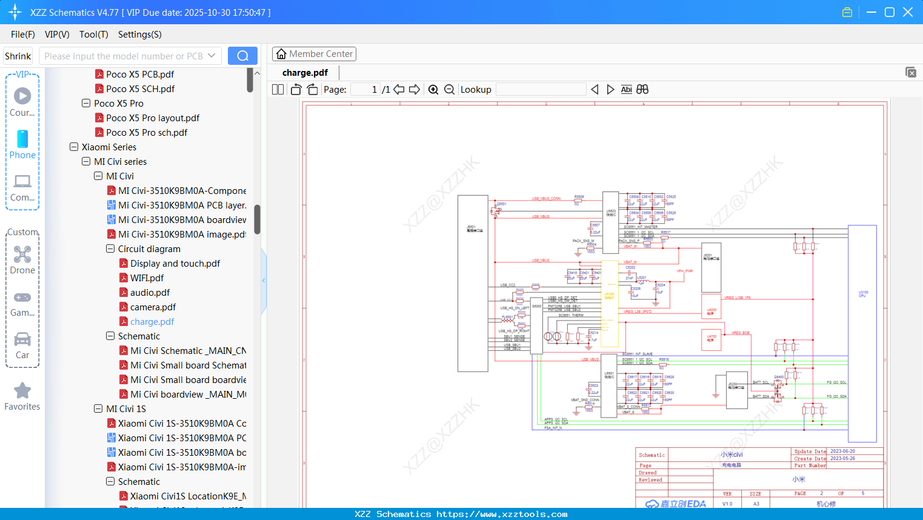Click the XZZ Schematics app logo
Screen dimensions: 923x520
click(15, 12)
